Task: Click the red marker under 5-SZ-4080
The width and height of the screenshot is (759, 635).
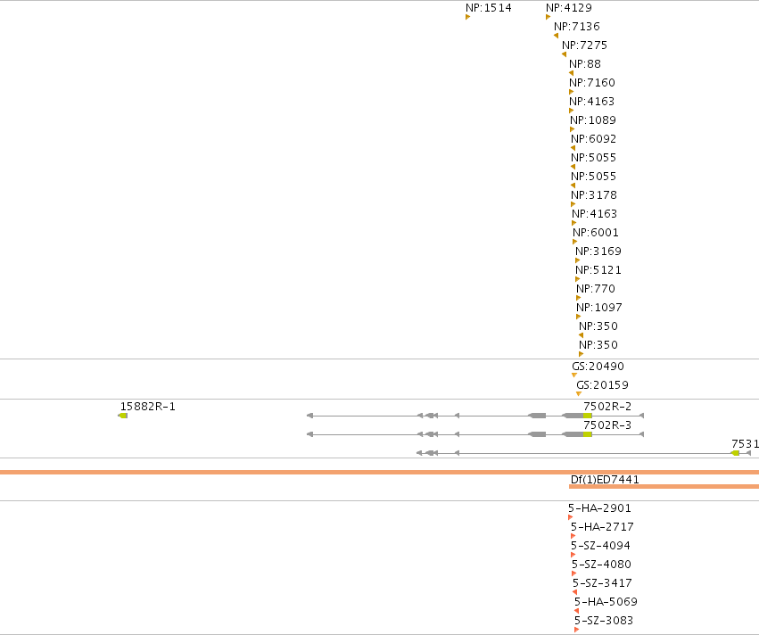Action: [574, 573]
